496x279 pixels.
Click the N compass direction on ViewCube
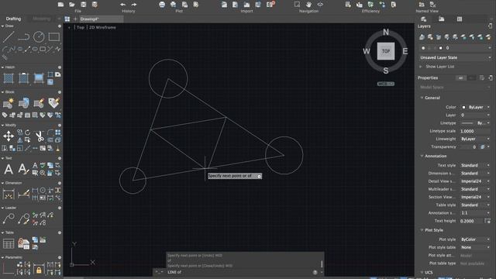point(386,33)
